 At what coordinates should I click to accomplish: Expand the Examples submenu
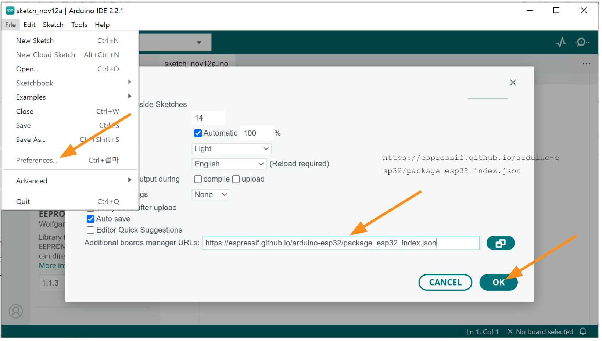click(x=70, y=97)
